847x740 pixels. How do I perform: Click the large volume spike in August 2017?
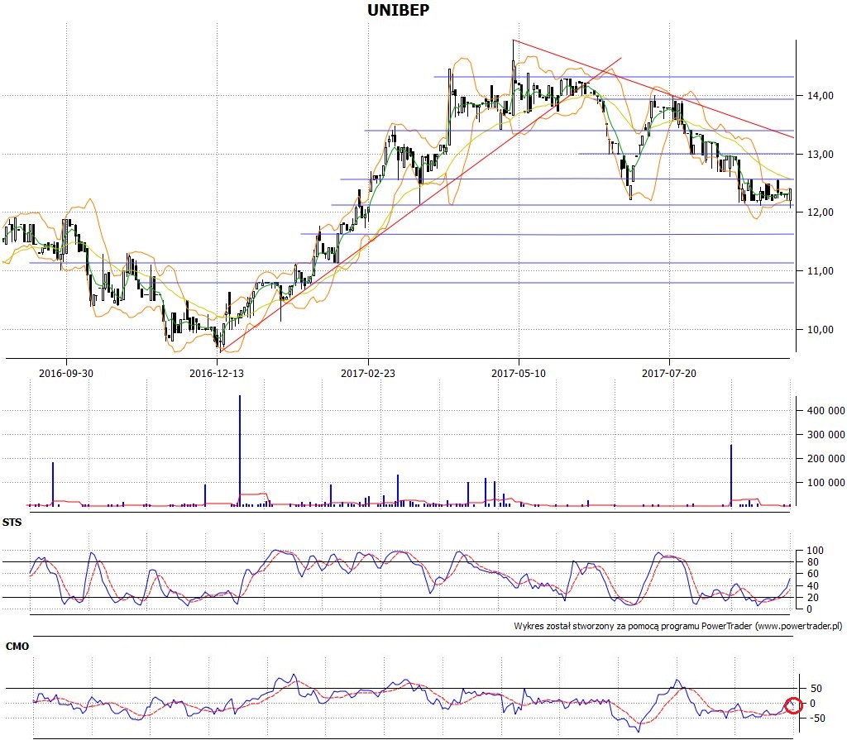[x=731, y=475]
